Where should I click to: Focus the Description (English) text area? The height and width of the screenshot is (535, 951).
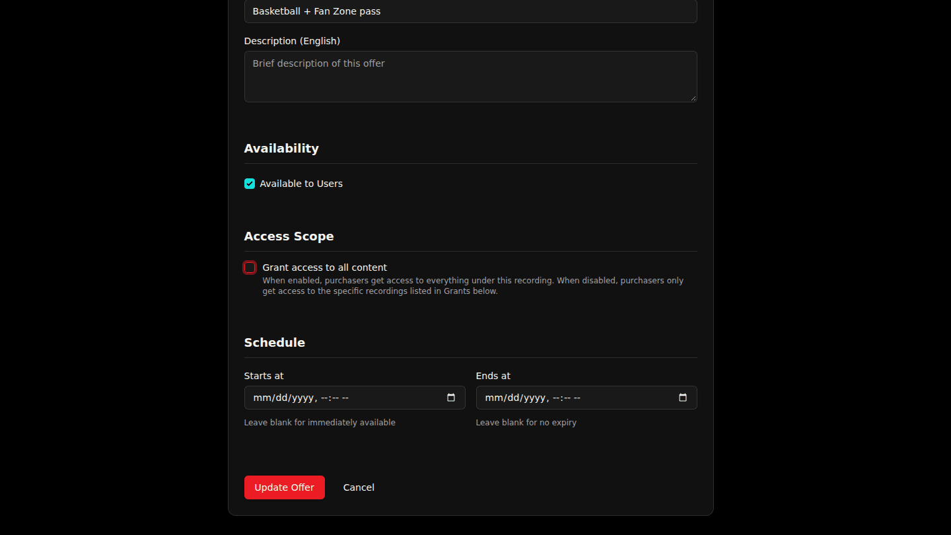click(x=471, y=77)
